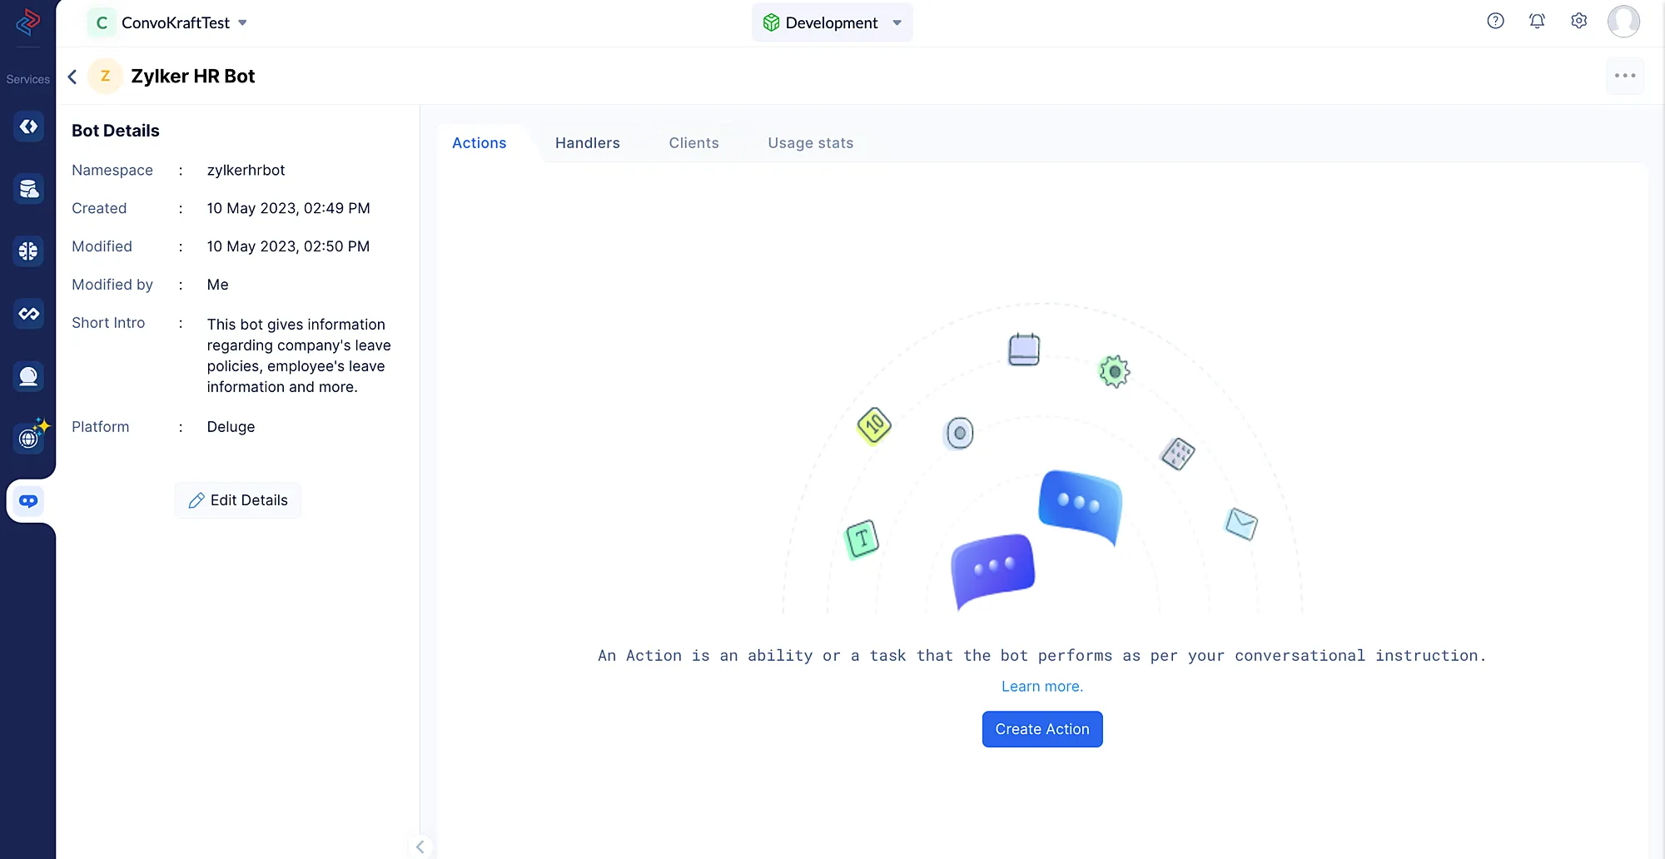Open the Serverless code-brackets icon in sidebar

pyautogui.click(x=28, y=127)
